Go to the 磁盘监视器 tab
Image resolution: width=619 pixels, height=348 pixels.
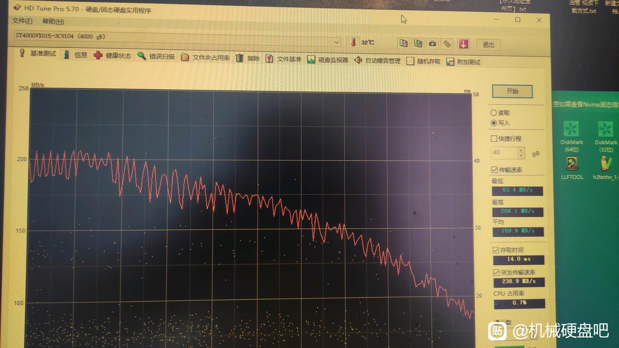328,60
